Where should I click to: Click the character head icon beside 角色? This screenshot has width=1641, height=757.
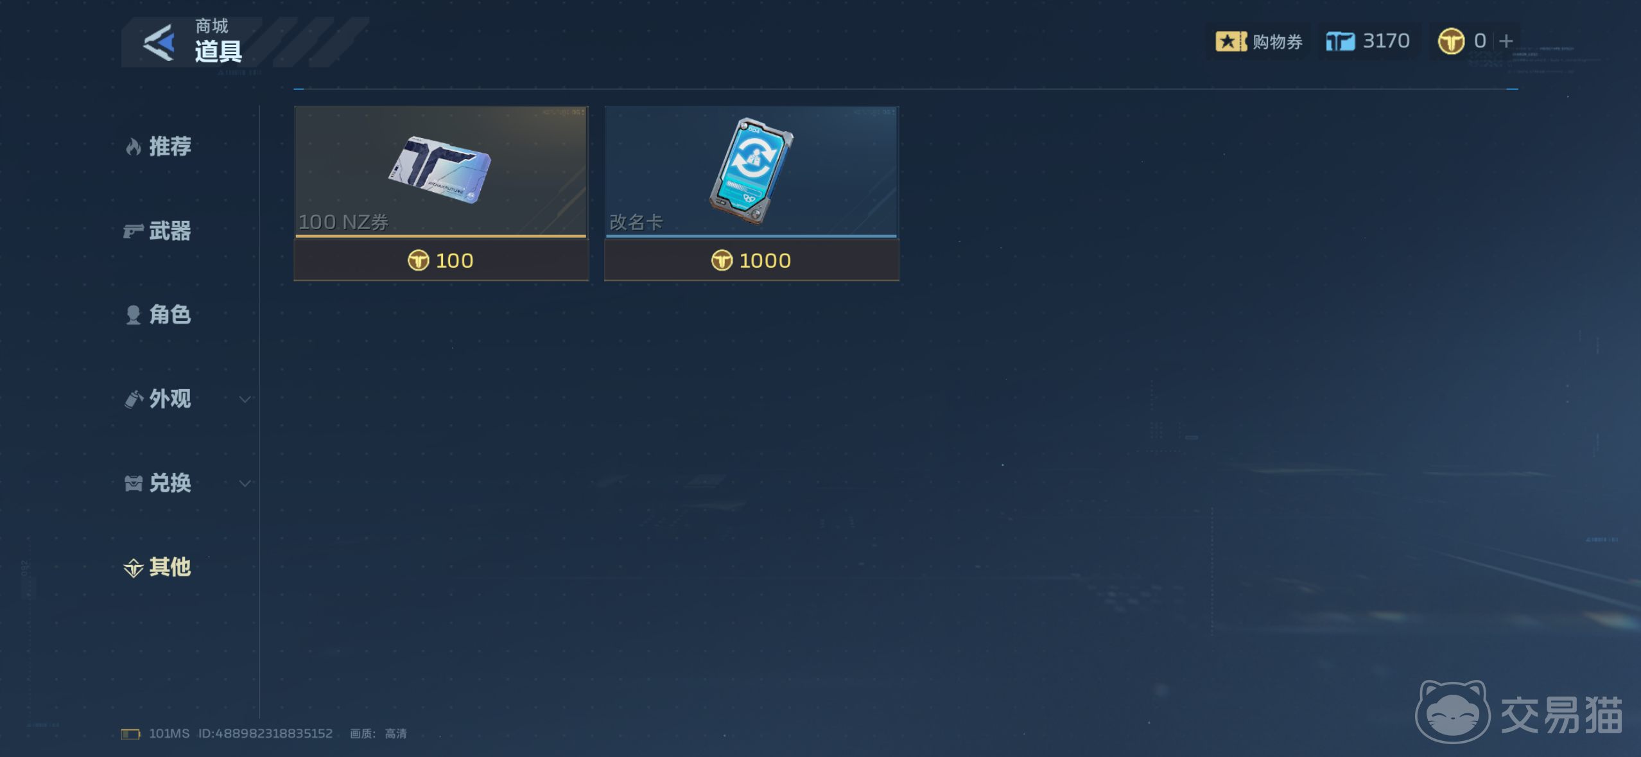pos(133,315)
